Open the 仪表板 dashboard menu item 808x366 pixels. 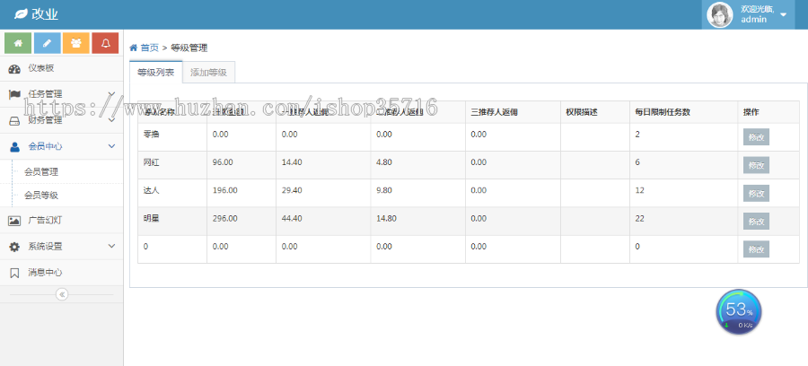tap(40, 68)
